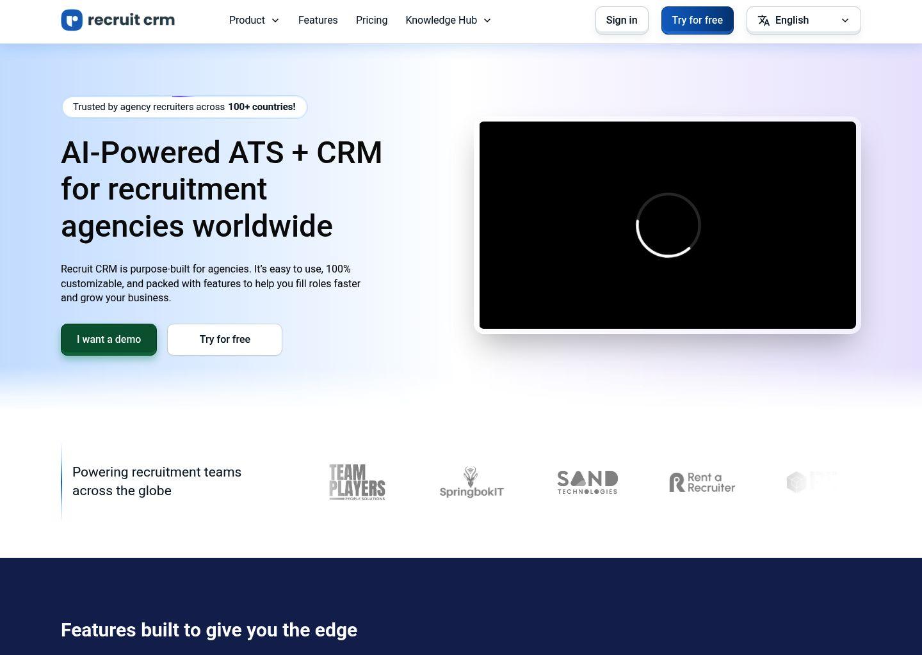Click the translate icon in the language selector
This screenshot has width=922, height=655.
pos(764,20)
